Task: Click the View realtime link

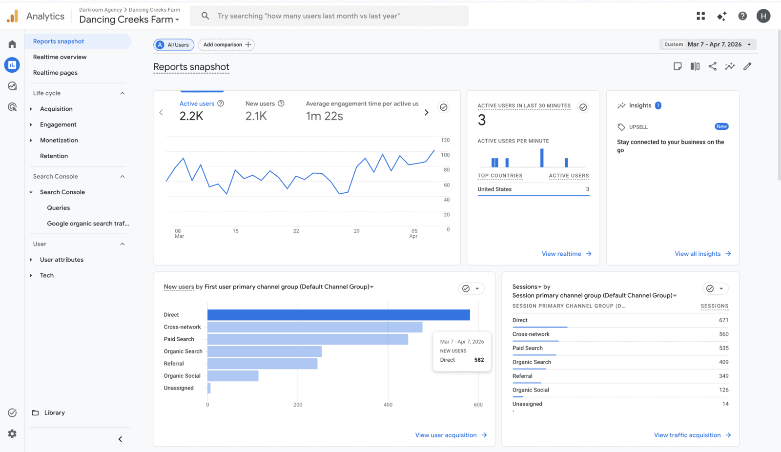Action: [566, 254]
